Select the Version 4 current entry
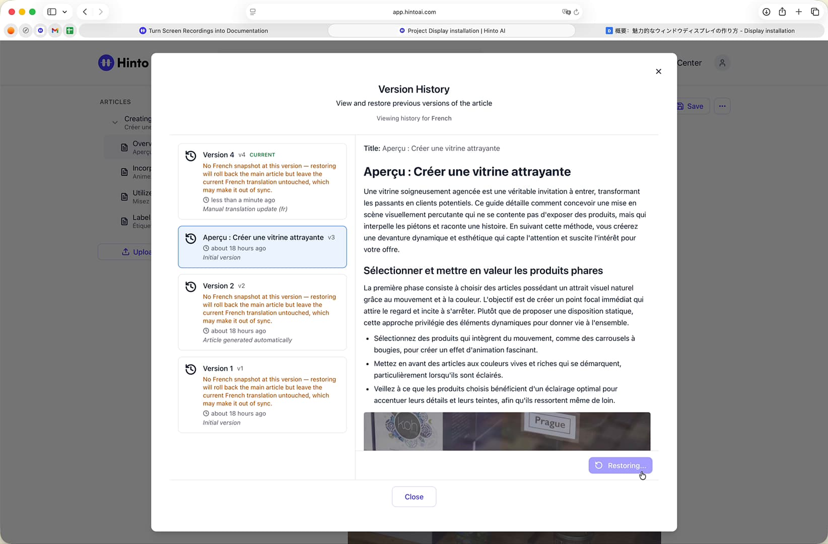The image size is (828, 544). [x=262, y=181]
